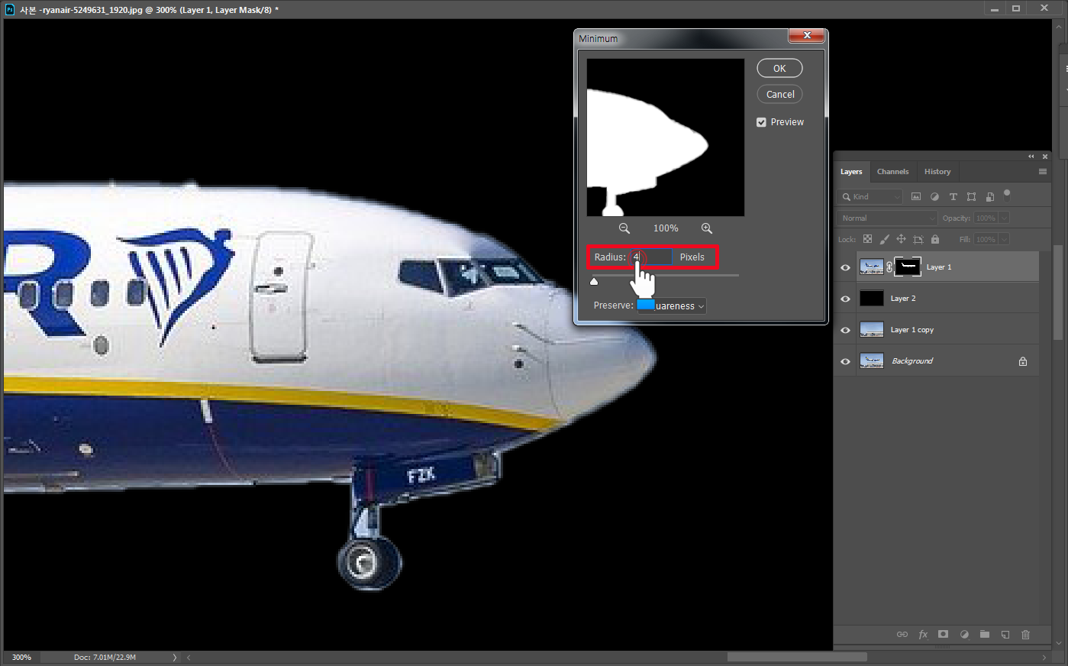Viewport: 1068px width, 666px height.
Task: Click Layer 1 mask link chain icon
Action: (x=889, y=267)
